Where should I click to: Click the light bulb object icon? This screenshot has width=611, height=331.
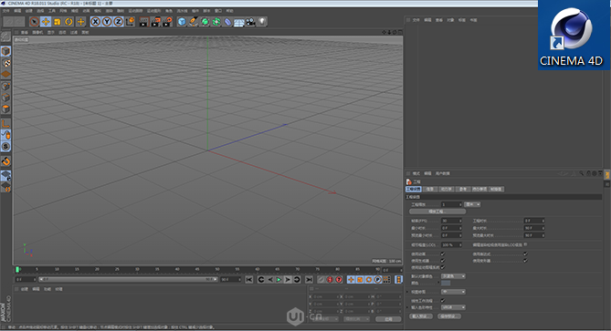coord(262,21)
